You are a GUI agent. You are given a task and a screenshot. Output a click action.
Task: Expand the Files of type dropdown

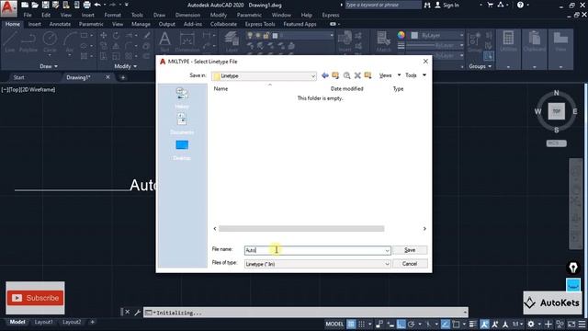point(387,264)
